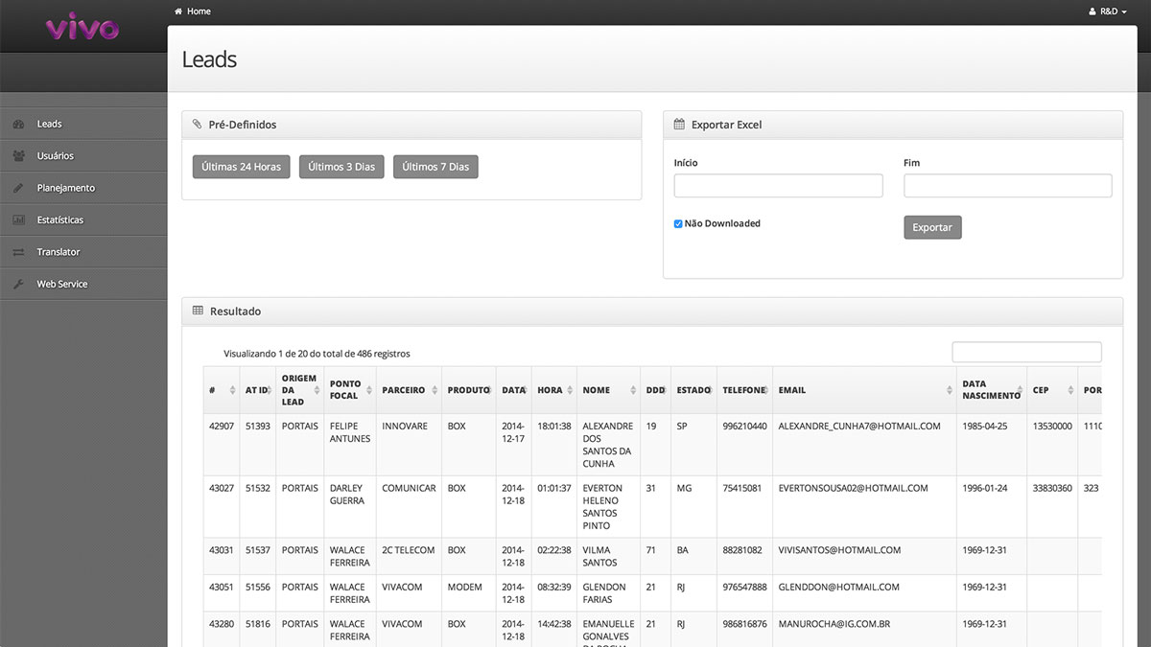Click the Estatísticas chart sidebar icon
The image size is (1151, 647).
(18, 220)
